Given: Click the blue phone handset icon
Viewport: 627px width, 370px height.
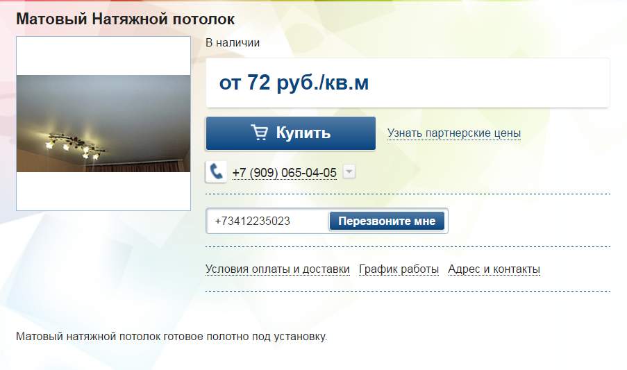Looking at the screenshot, I should tap(216, 172).
